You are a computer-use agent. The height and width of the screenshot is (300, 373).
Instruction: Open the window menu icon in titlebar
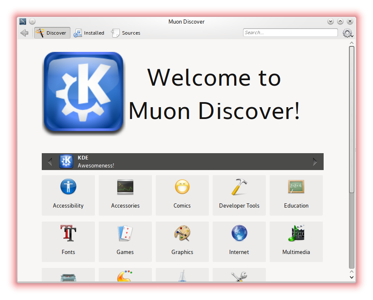pos(23,22)
